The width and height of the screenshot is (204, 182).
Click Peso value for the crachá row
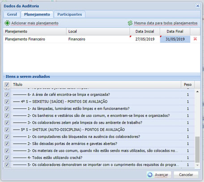pyautogui.click(x=188, y=157)
